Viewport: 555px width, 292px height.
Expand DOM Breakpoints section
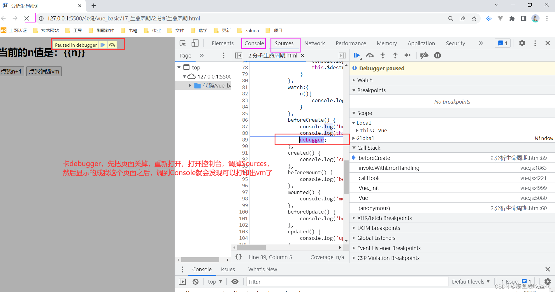point(452,228)
